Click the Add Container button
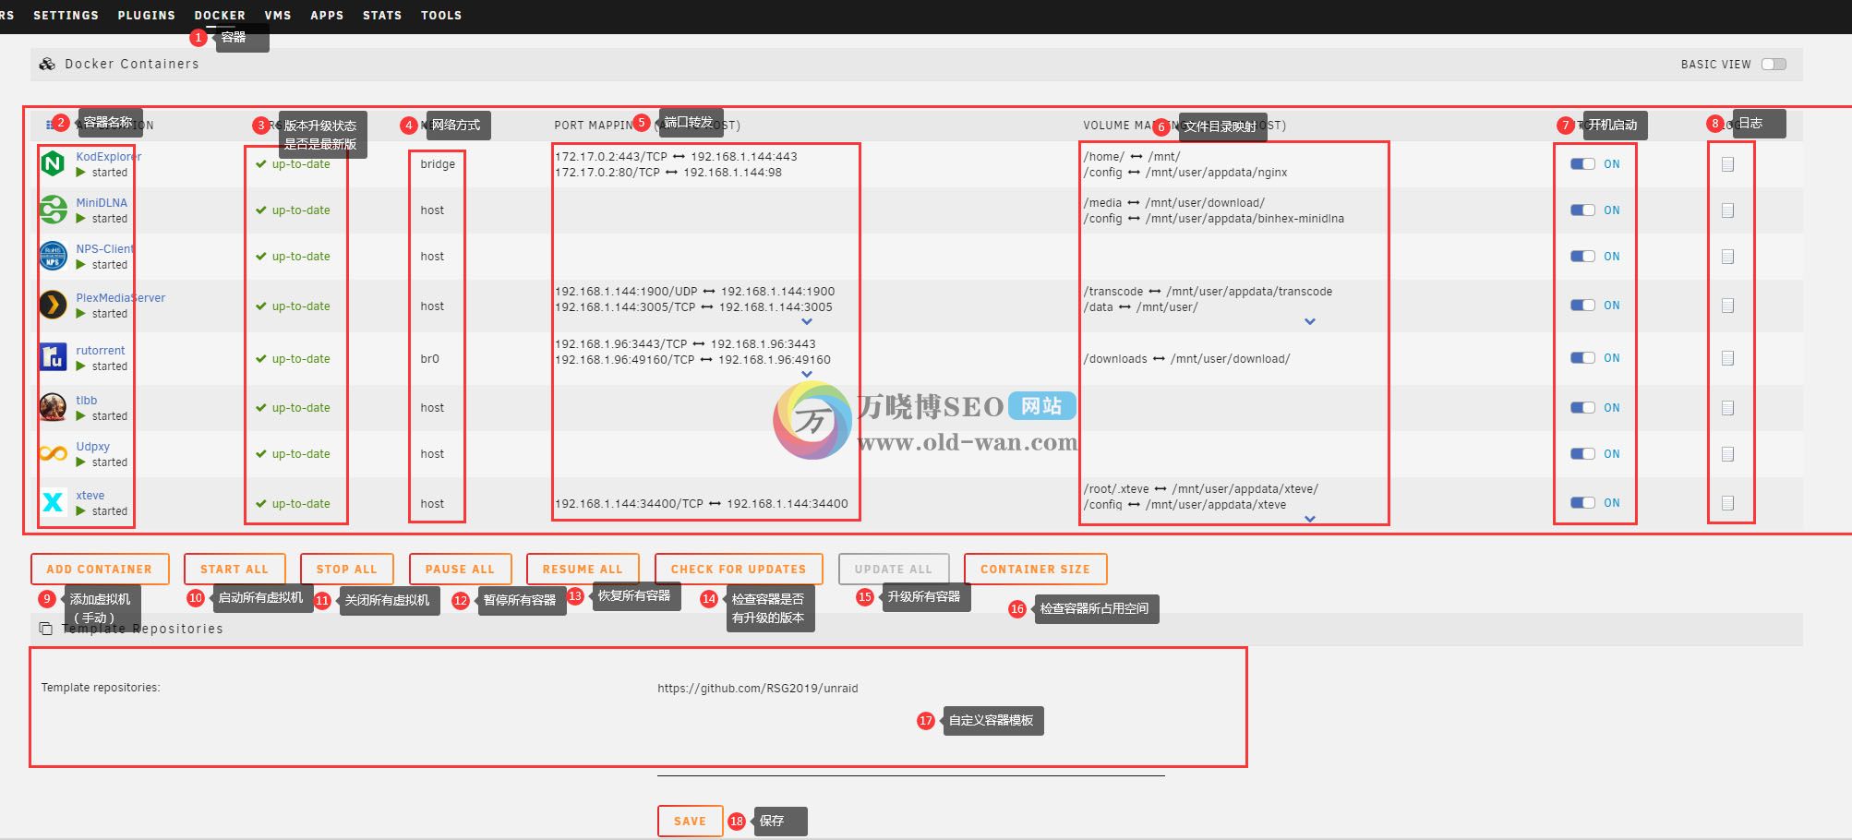The height and width of the screenshot is (840, 1852). (x=100, y=570)
